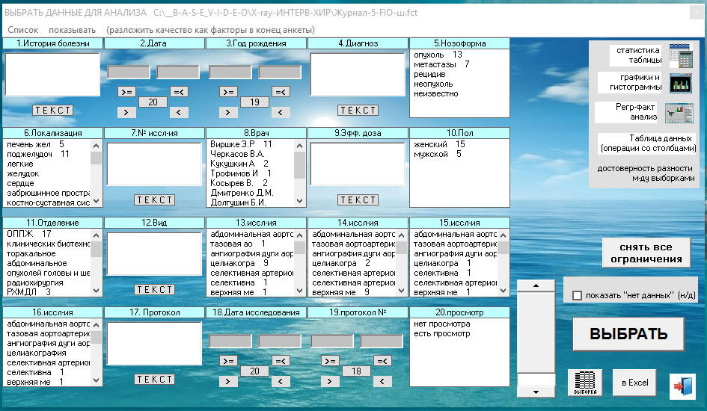This screenshot has height=411, width=707.
Task: Click the first Дата input field
Action: (128, 72)
